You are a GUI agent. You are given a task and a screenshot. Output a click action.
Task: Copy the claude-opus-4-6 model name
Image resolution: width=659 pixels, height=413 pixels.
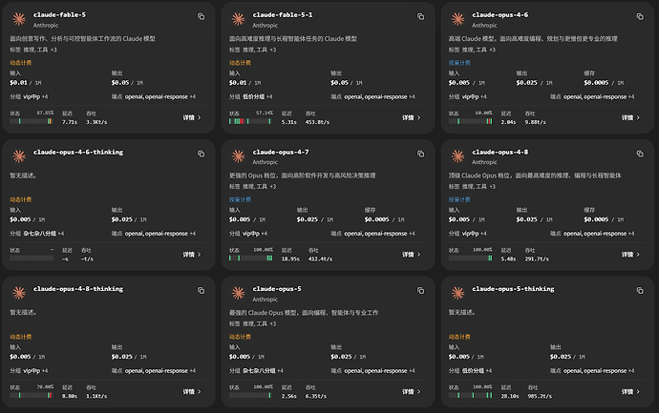(x=640, y=17)
